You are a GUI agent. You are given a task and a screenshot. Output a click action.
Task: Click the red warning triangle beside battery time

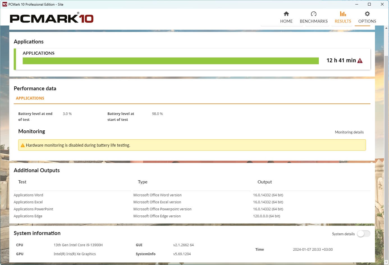click(360, 61)
